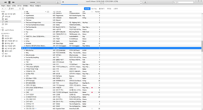Uncheck the Who Are You song checkbox
This screenshot has height=110, width=203.
coord(25,50)
